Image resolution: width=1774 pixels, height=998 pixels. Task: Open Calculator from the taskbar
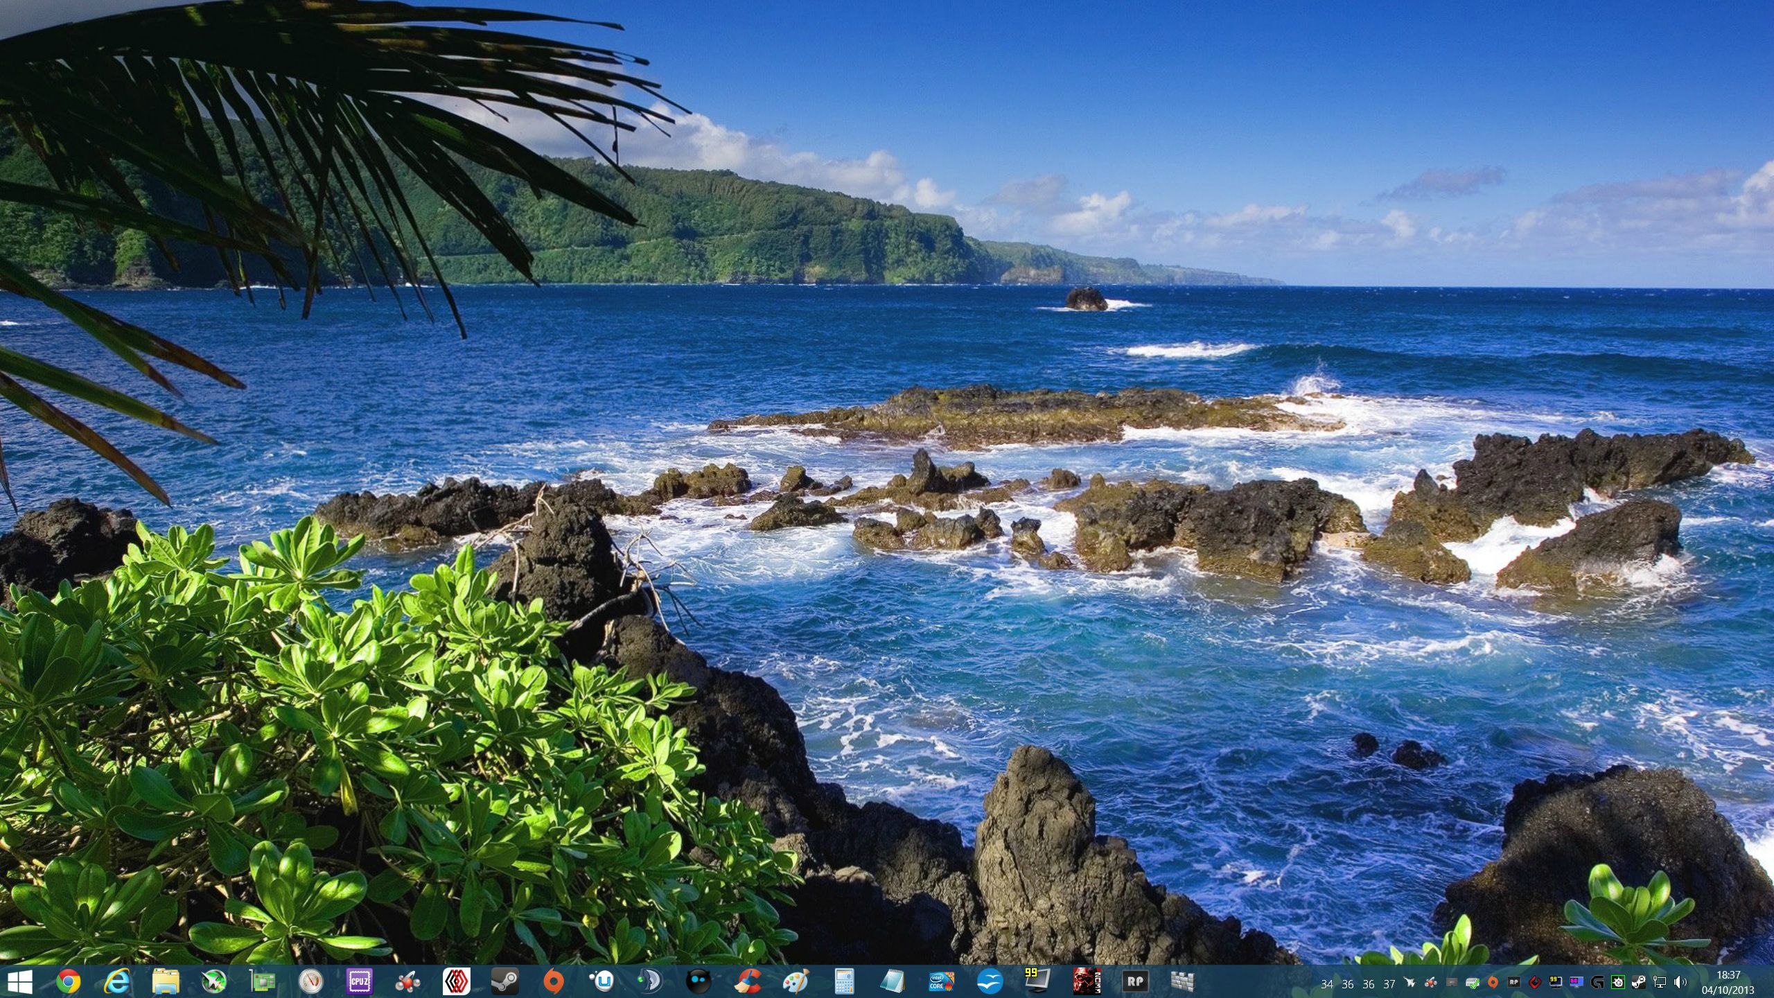pos(844,981)
